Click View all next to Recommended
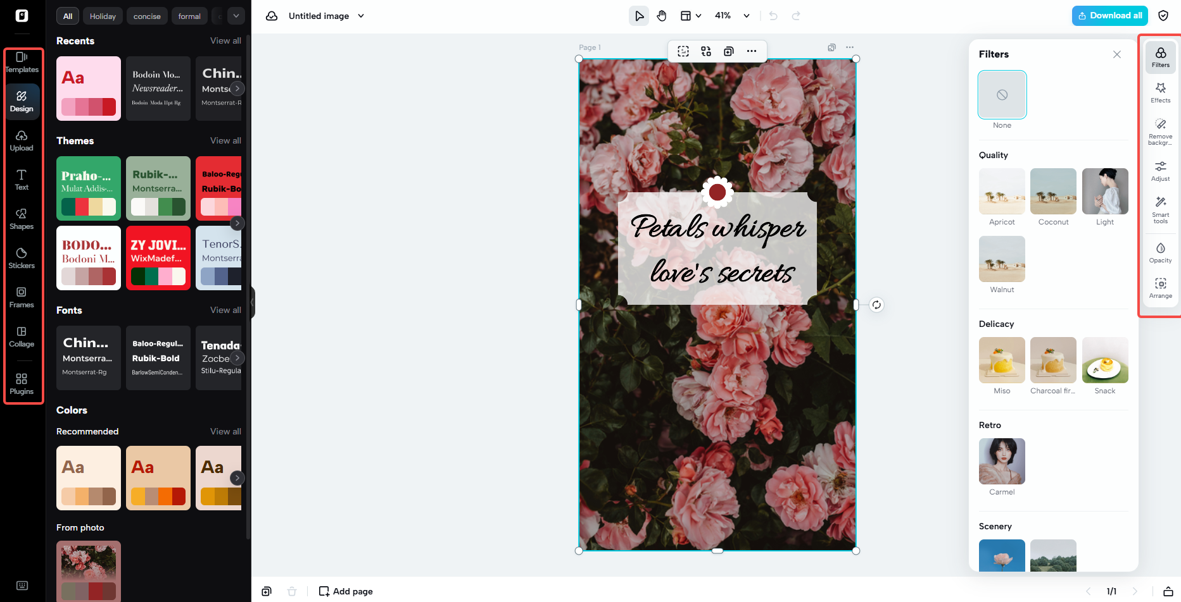This screenshot has width=1181, height=602. click(x=225, y=431)
